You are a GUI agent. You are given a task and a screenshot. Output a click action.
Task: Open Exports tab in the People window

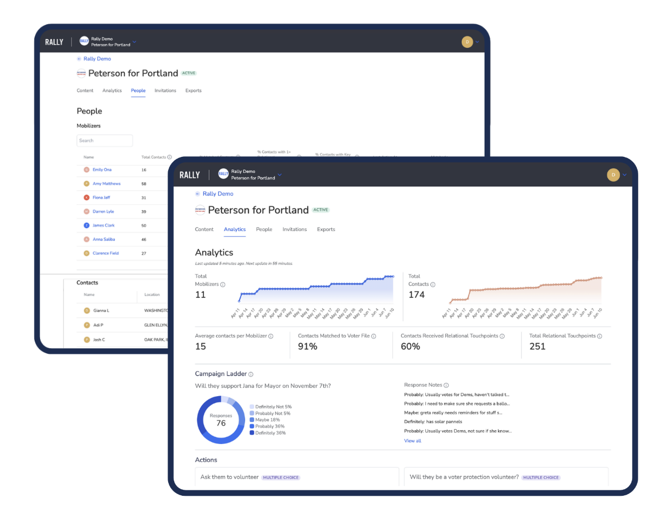point(193,91)
